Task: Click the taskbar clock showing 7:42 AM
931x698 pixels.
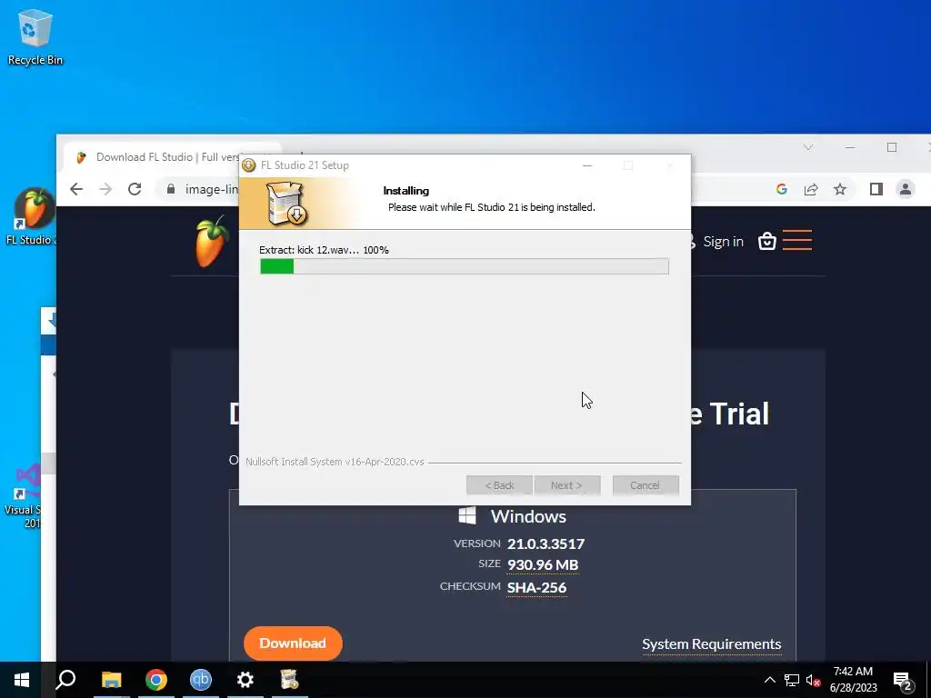Action: coord(853,680)
